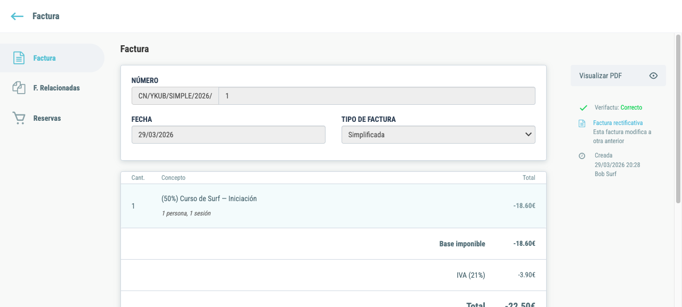Click the chevron arrow in Simplificada selector

pos(528,135)
